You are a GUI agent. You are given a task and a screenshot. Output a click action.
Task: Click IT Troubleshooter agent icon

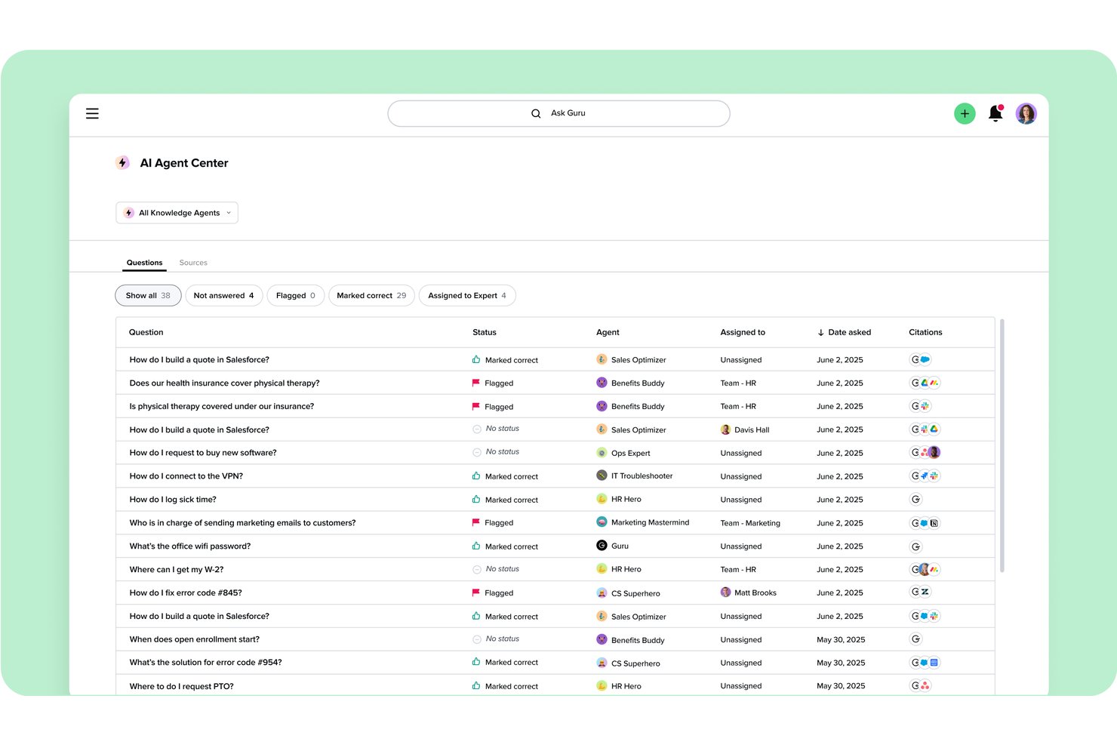point(602,476)
